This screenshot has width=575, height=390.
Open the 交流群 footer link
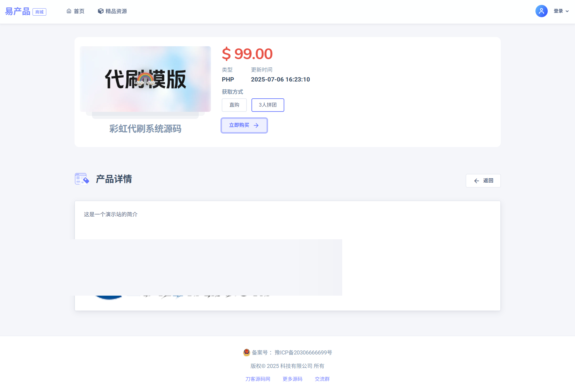322,379
